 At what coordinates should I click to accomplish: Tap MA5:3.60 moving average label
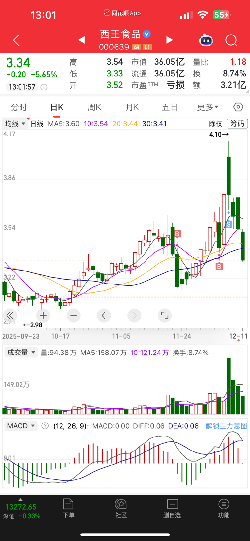point(63,124)
